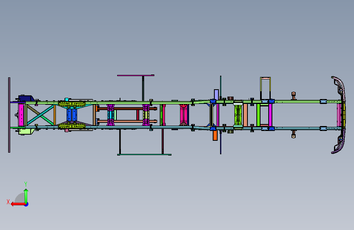
Task: Select the magenta horizontal bar at the top
Action: click(136, 75)
